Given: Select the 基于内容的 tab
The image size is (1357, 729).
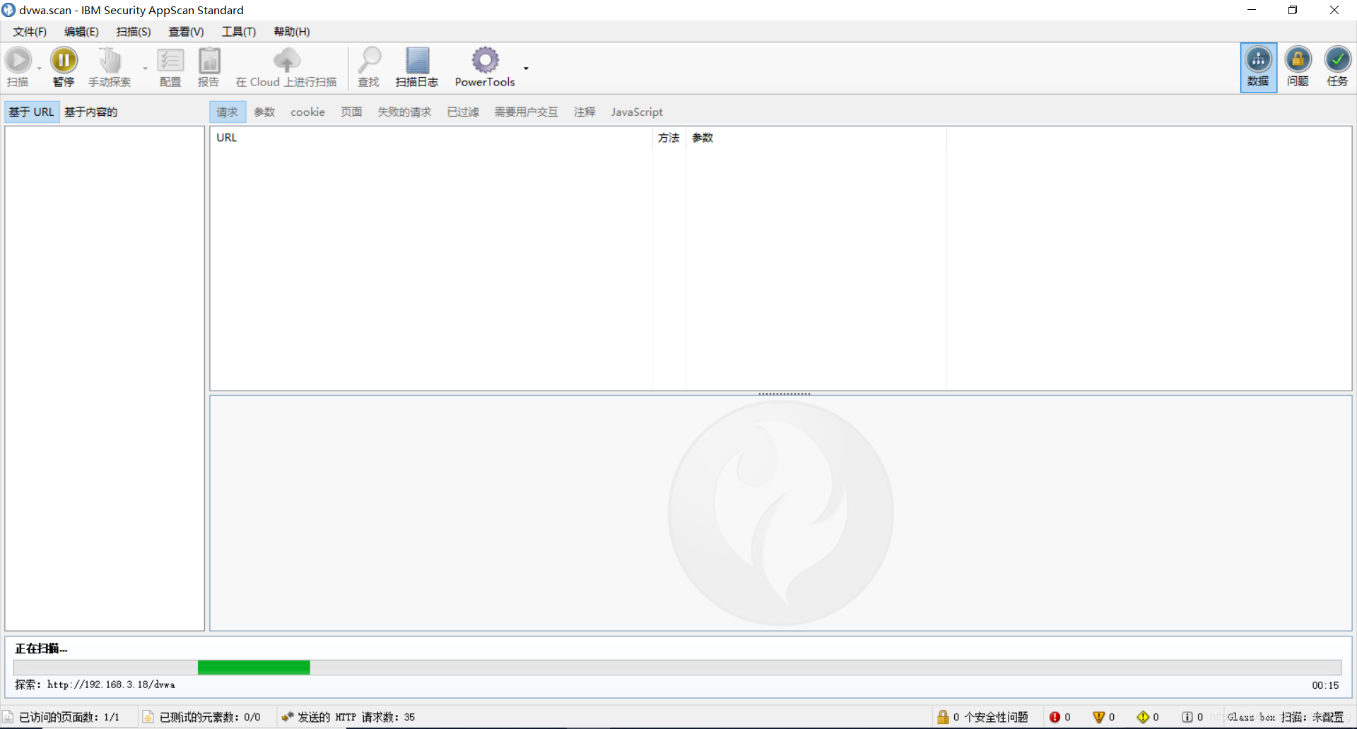Looking at the screenshot, I should pos(90,112).
